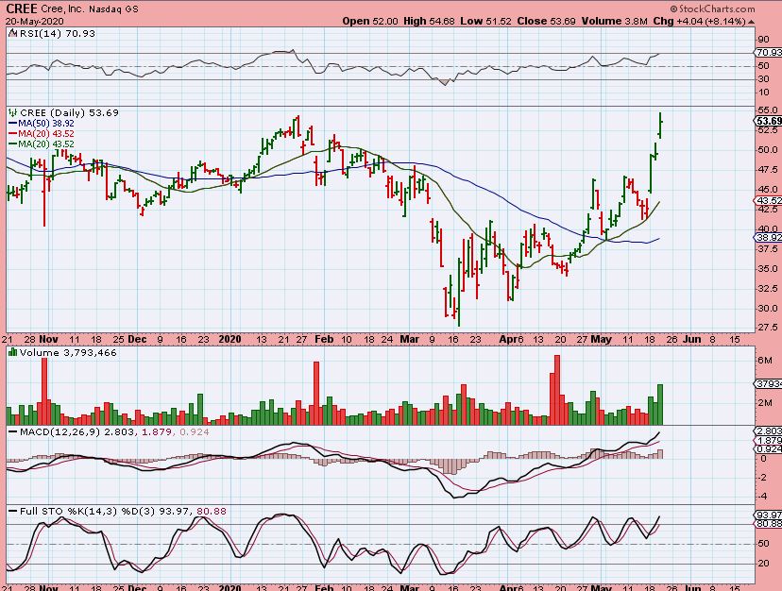Click the 53.69 last price tag on right axis
The height and width of the screenshot is (591, 782).
point(769,121)
